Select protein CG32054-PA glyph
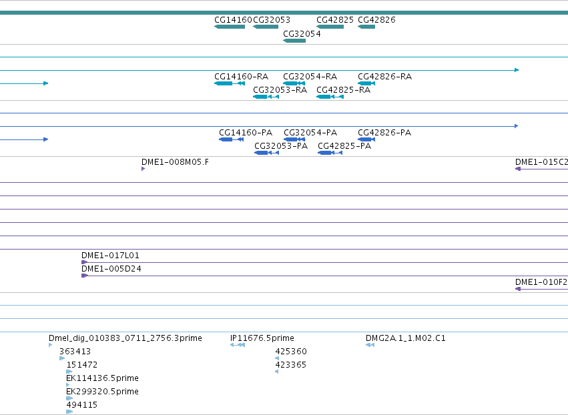 pyautogui.click(x=294, y=139)
